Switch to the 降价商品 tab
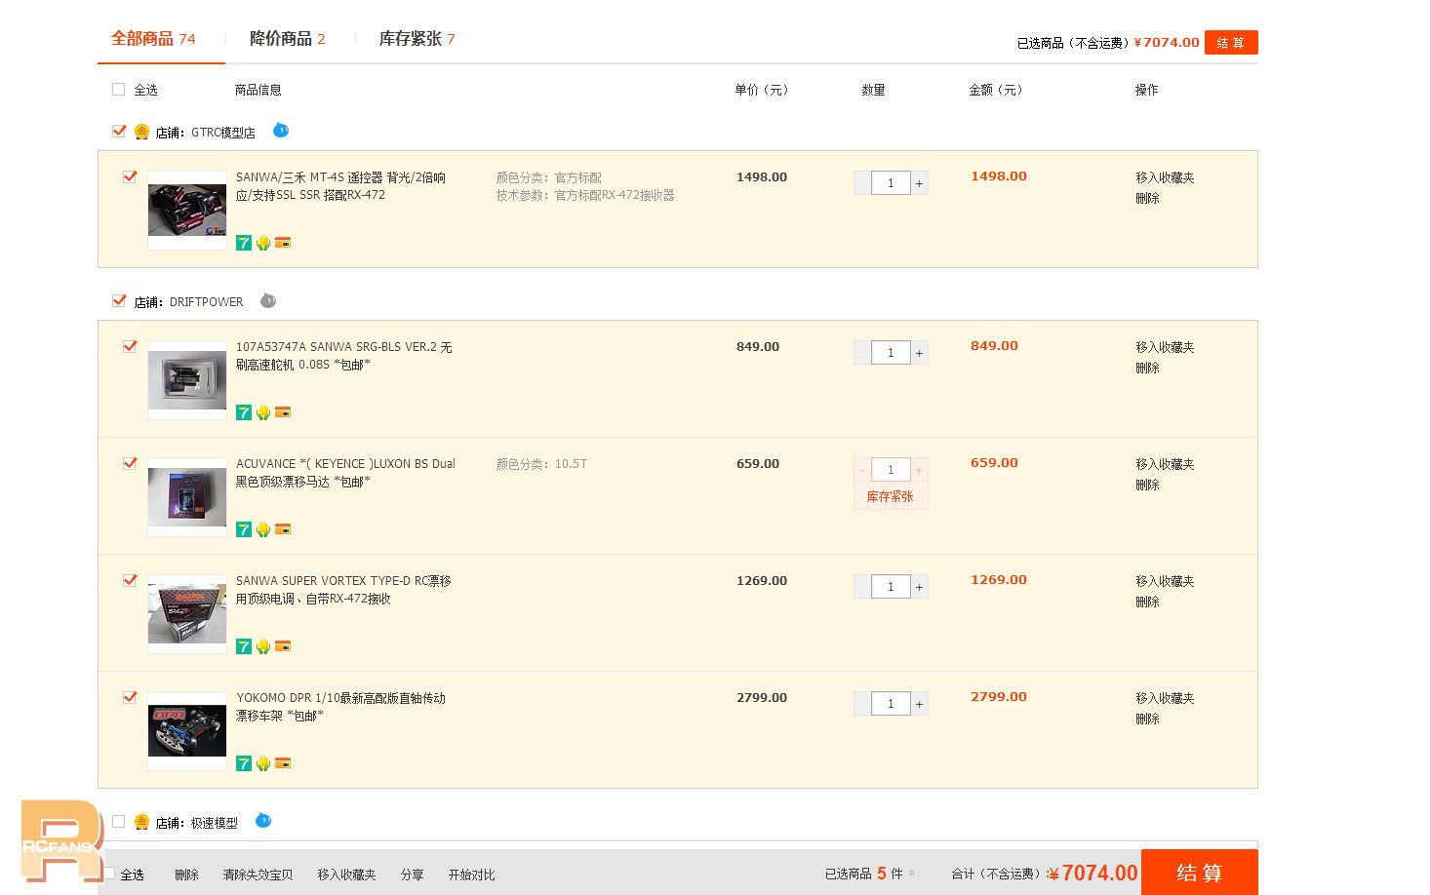 pyautogui.click(x=287, y=39)
